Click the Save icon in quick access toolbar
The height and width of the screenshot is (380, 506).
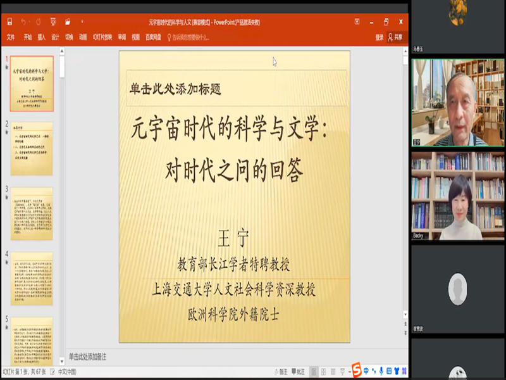click(x=9, y=22)
